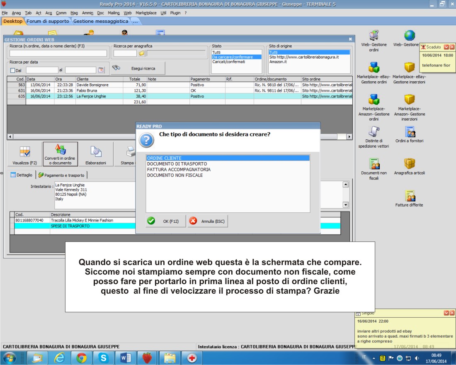This screenshot has width=456, height=365.
Task: Click the Ricerca n.ordine search field
Action: (x=58, y=53)
